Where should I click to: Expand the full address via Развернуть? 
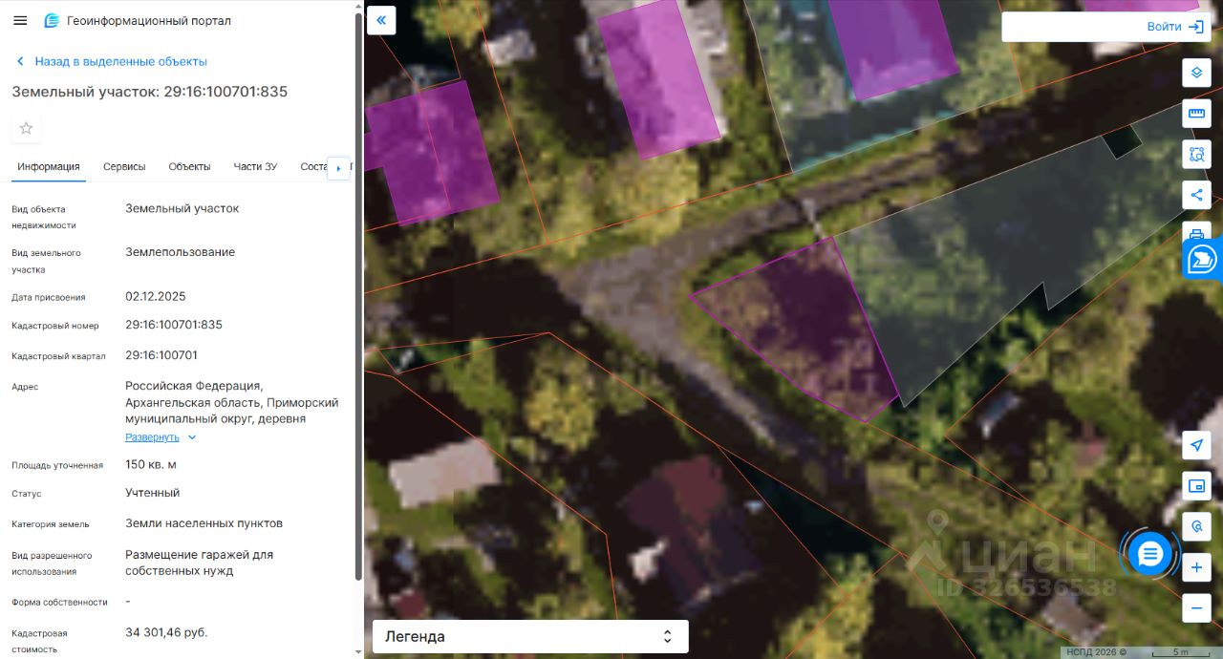161,437
